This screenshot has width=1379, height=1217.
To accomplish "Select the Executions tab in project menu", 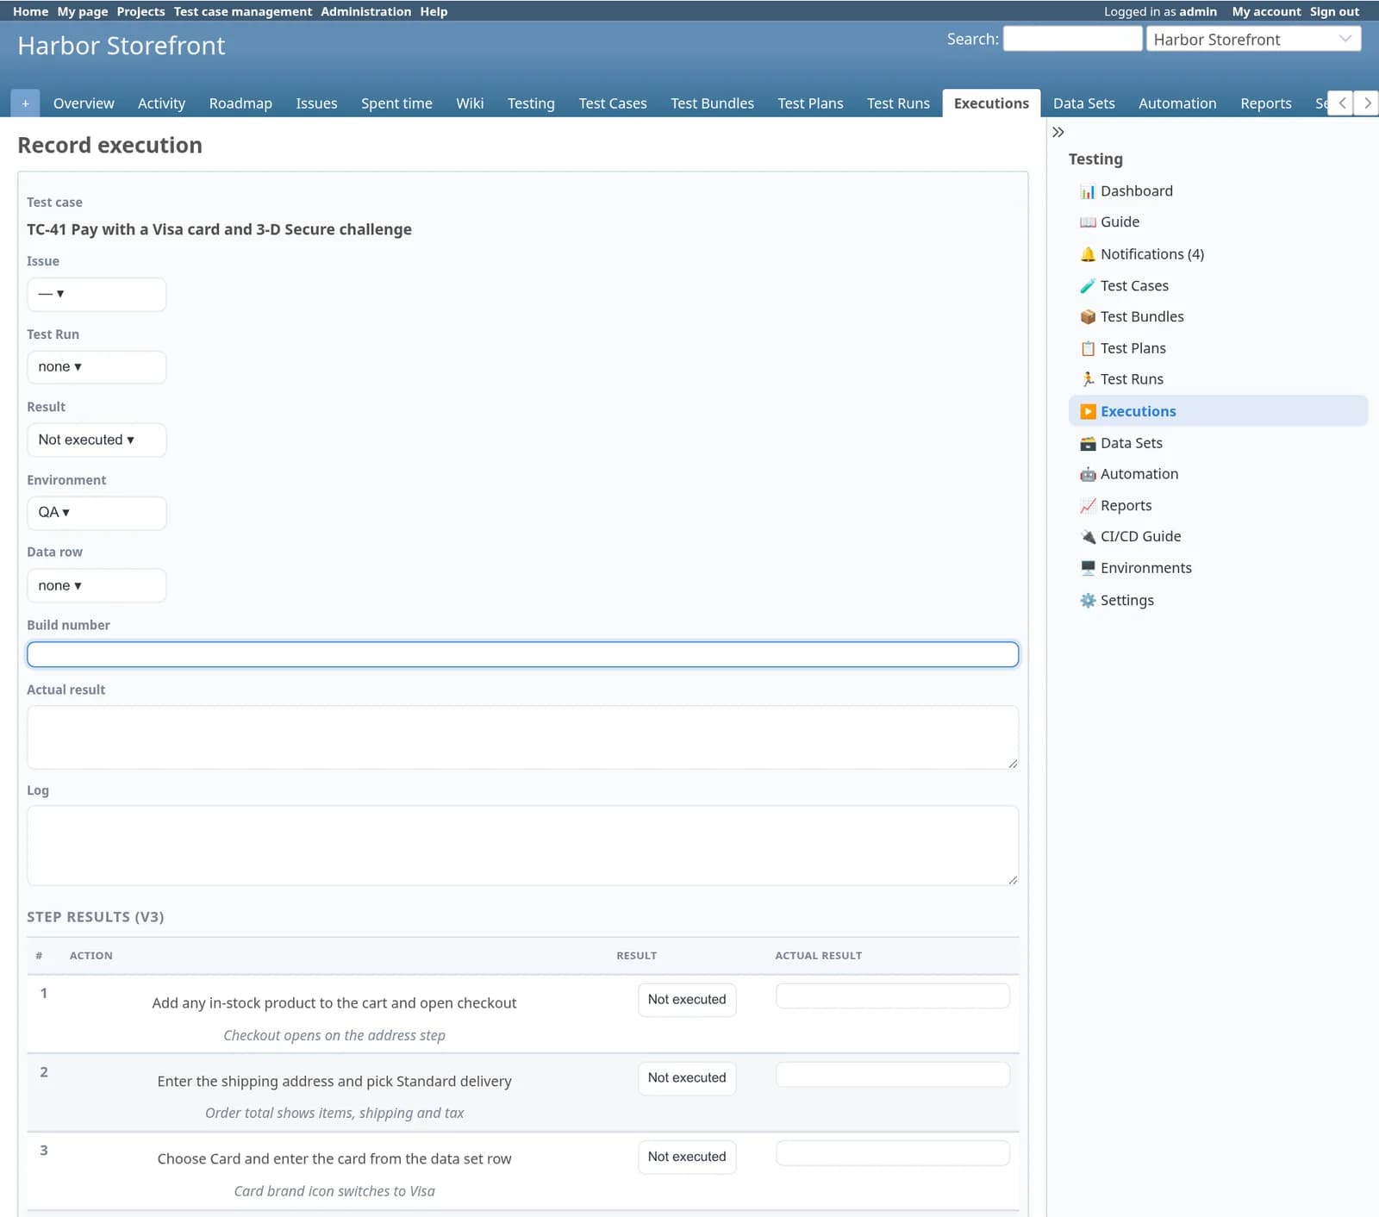I will coord(991,103).
